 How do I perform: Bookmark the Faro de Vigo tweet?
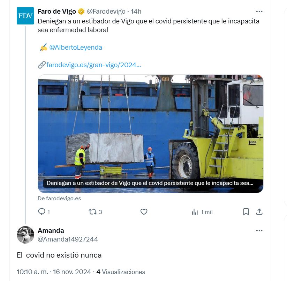click(x=246, y=212)
